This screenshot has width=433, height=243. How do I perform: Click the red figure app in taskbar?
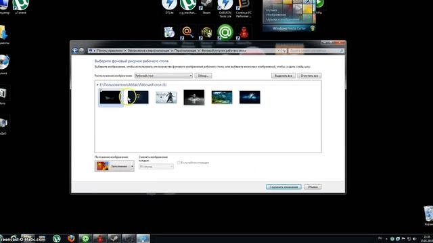(x=99, y=238)
